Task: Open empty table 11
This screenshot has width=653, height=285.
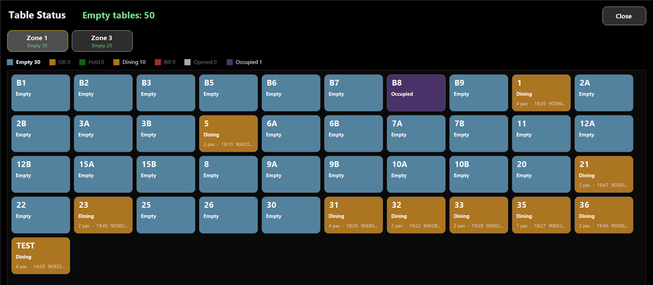Action: (541, 133)
